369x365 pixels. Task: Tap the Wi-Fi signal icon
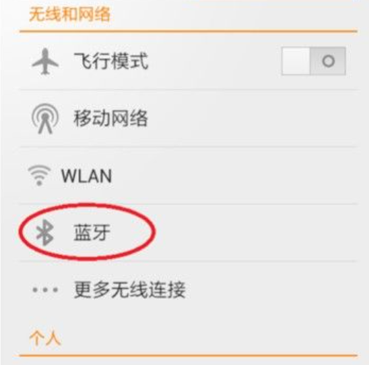(39, 175)
